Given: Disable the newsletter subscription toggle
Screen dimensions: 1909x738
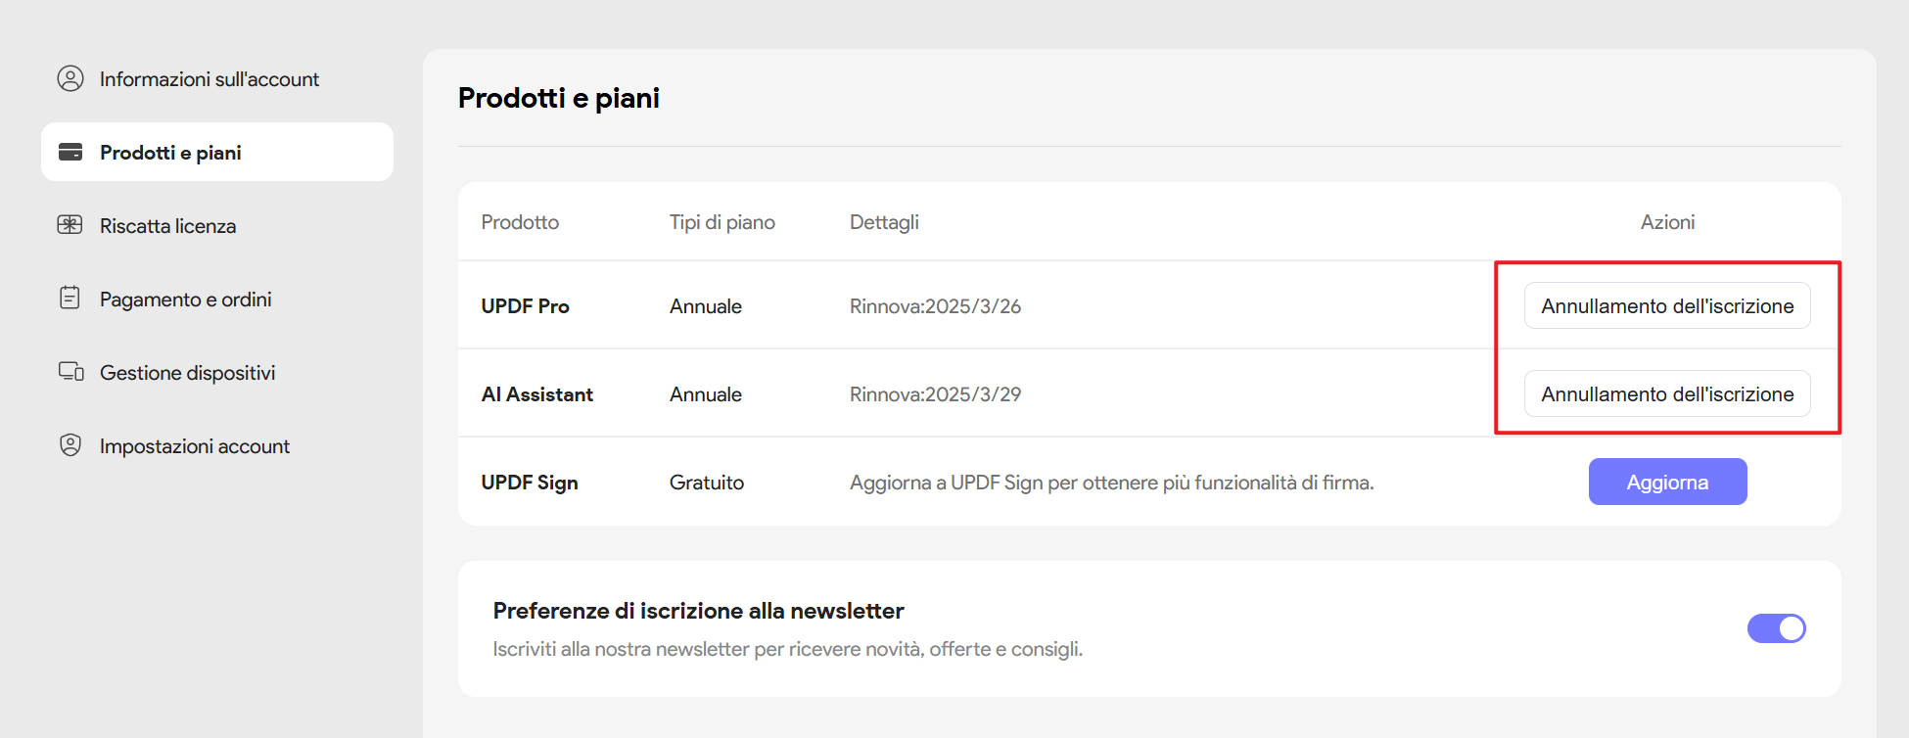Looking at the screenshot, I should pos(1776,628).
